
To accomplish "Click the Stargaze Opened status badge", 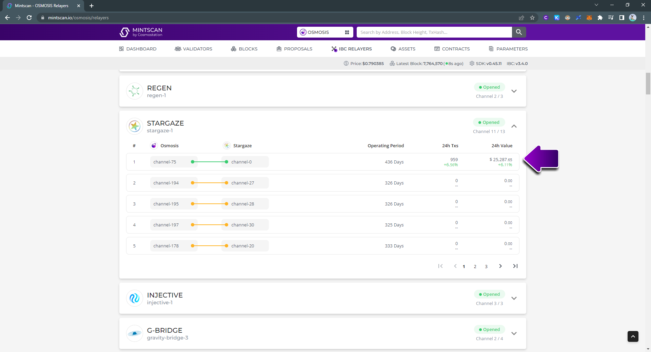I will coord(489,122).
